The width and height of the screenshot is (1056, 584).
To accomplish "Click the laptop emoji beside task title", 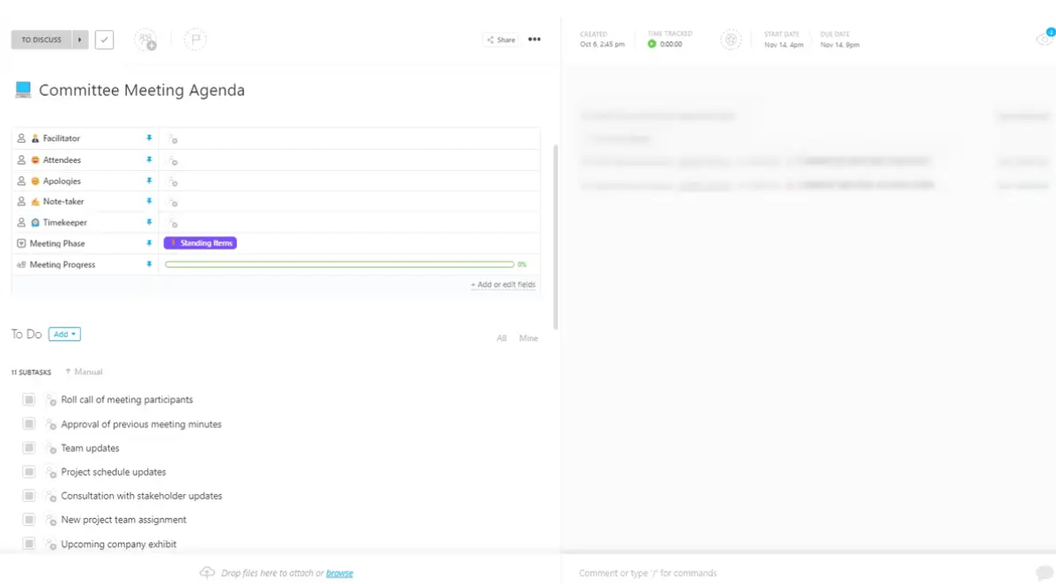I will [23, 90].
